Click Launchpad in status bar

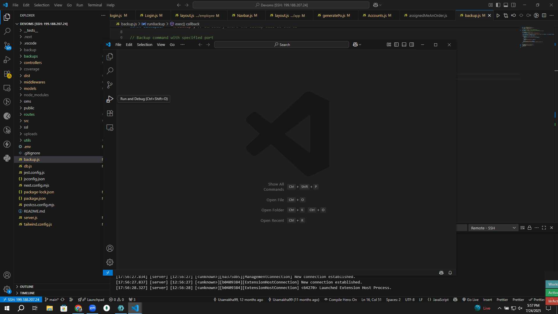point(91,300)
